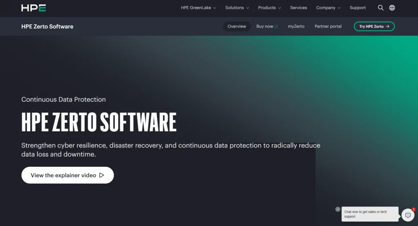Click the HPE logo
418x226 pixels.
33,8
